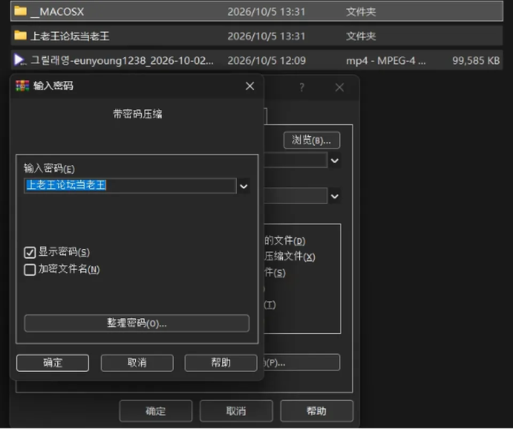Screen dimensions: 513x429
Task: Click the 输入密码(E) password input field
Action: 130,186
